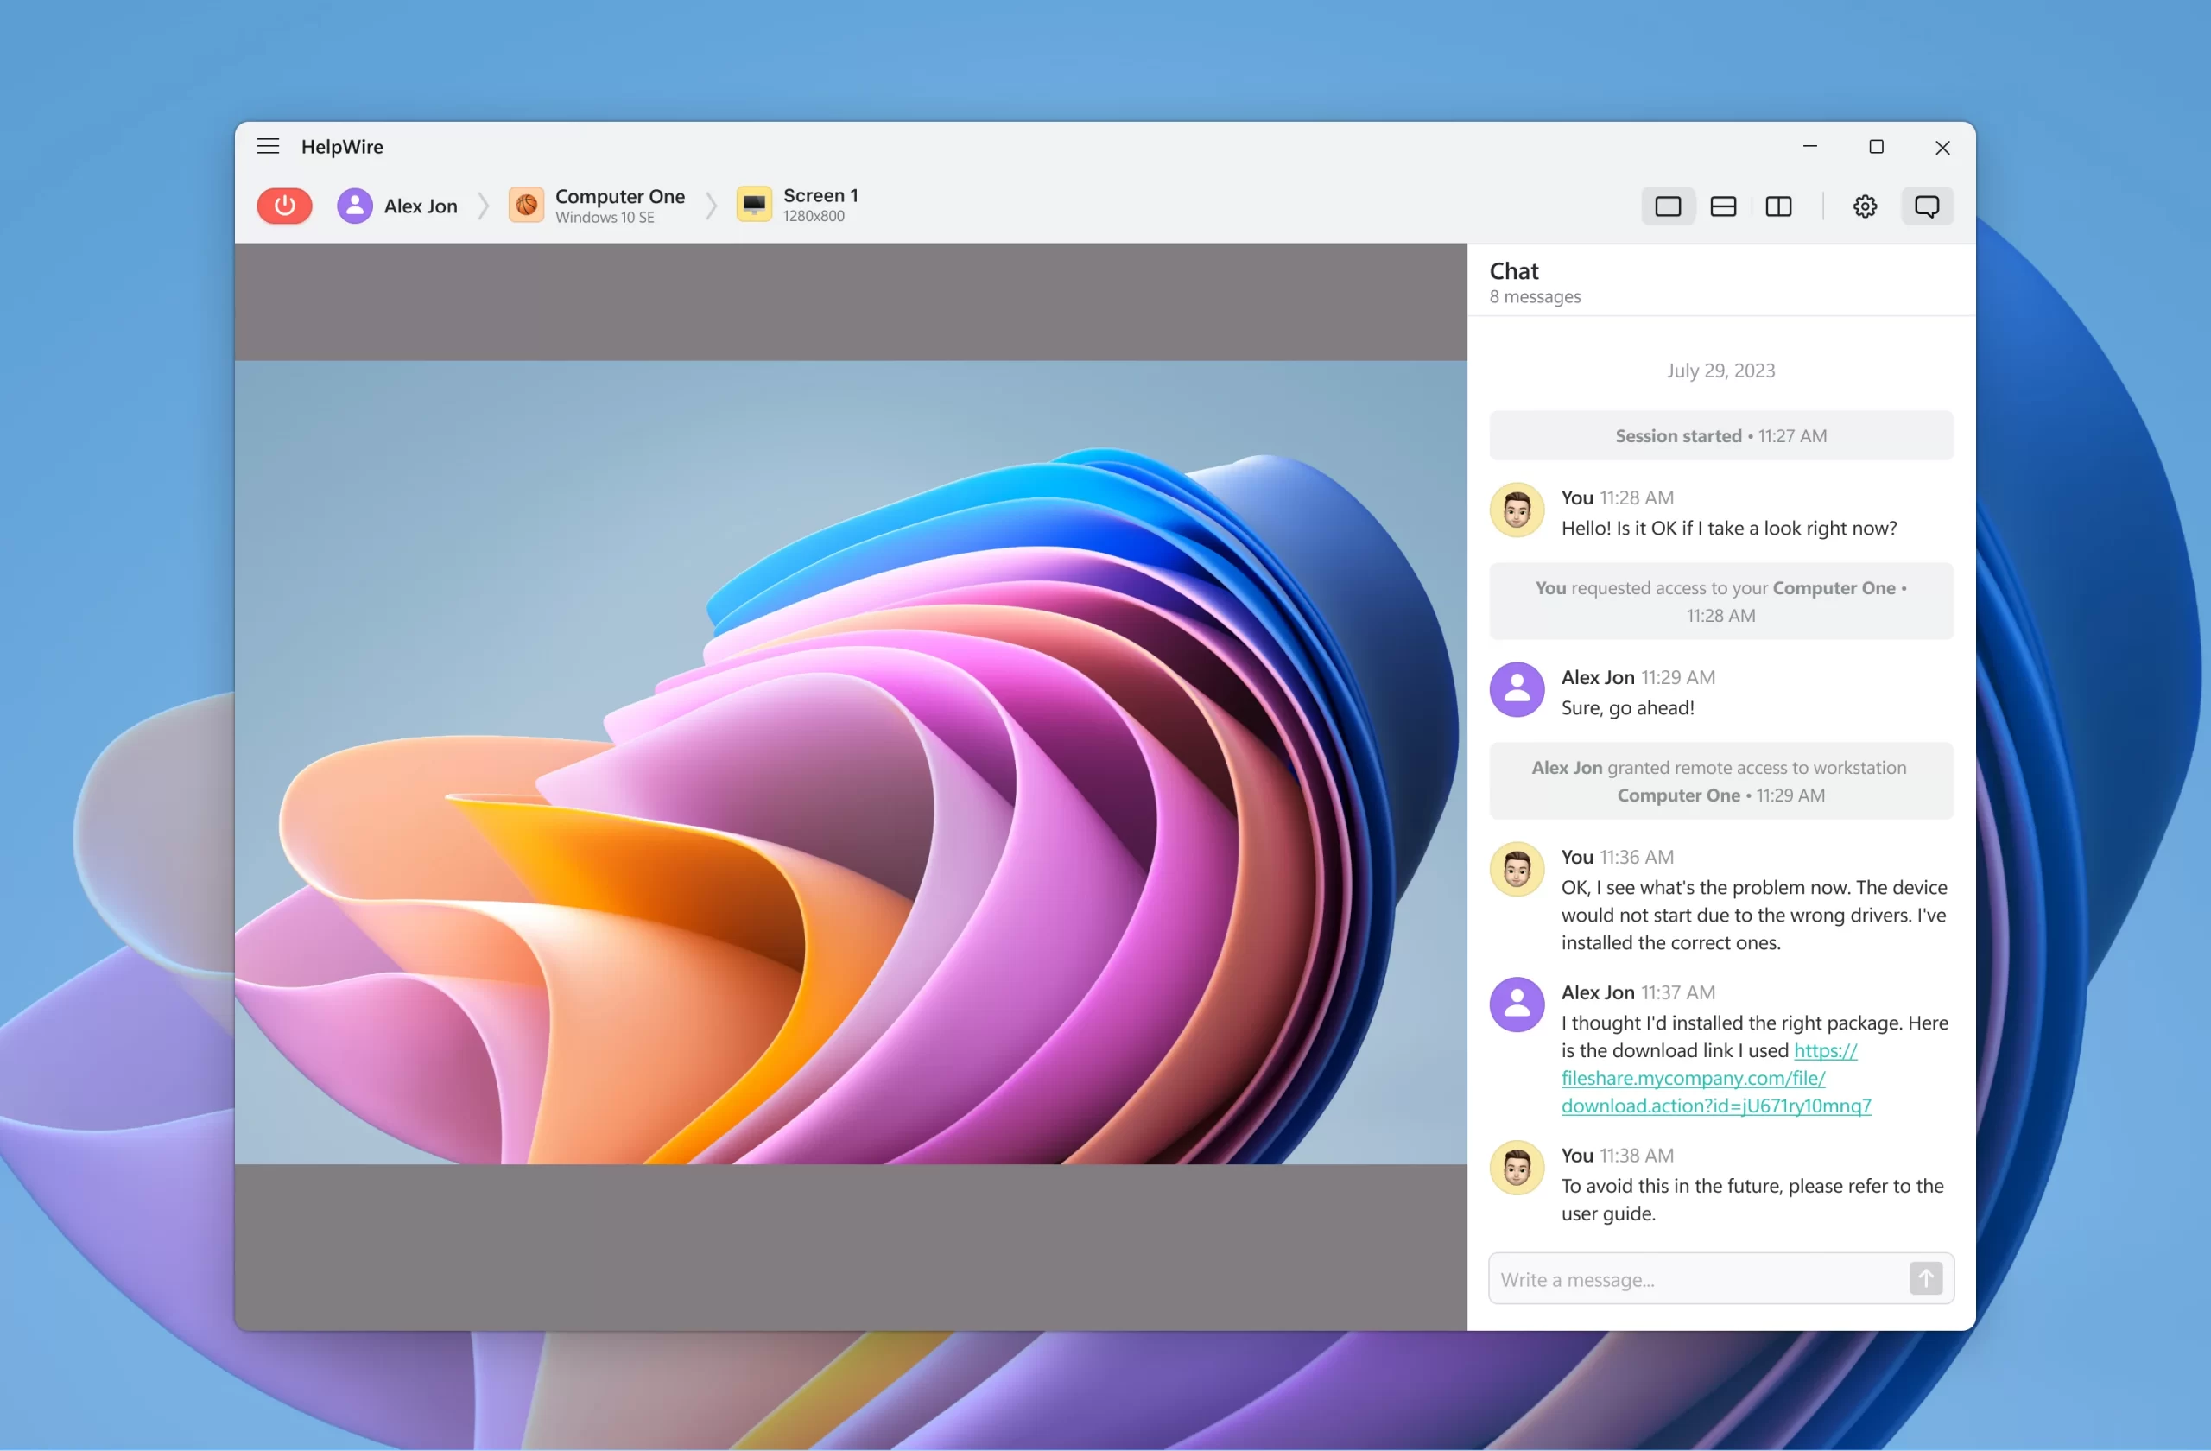Viewport: 2211px width, 1451px height.
Task: Click chevron between Computer One and Screen 1
Action: pyautogui.click(x=711, y=206)
